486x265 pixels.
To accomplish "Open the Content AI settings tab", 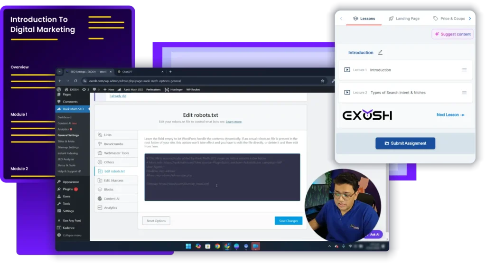I will 116,199.
